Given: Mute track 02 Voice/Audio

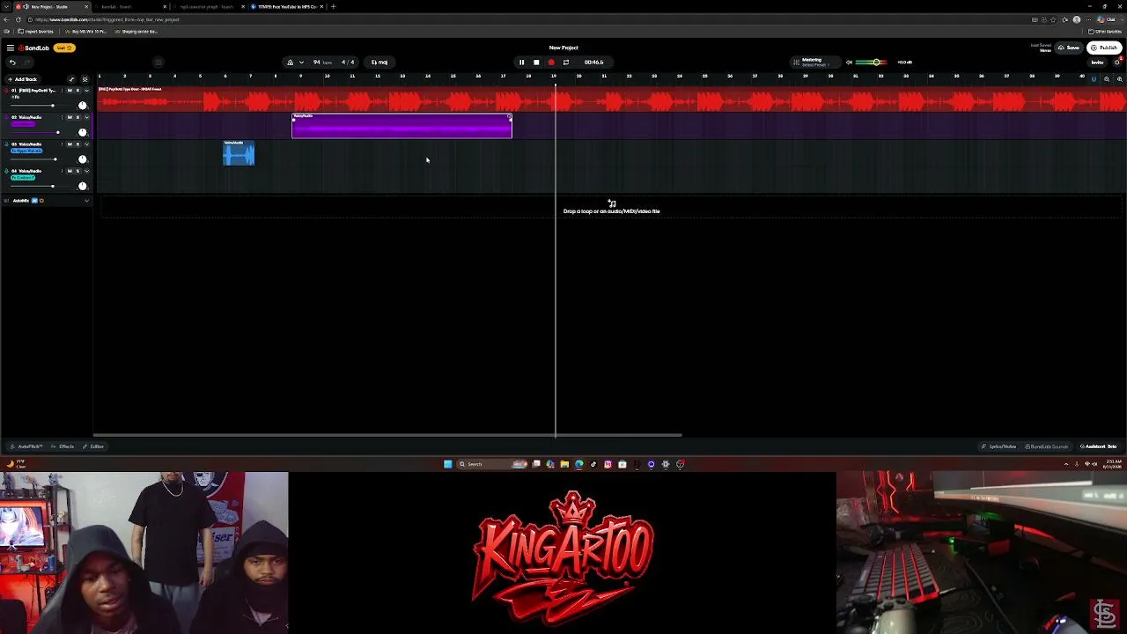Looking at the screenshot, I should (x=70, y=117).
